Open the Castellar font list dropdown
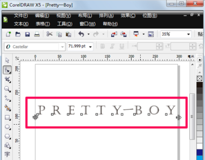The image size is (205, 160). pyautogui.click(x=62, y=47)
